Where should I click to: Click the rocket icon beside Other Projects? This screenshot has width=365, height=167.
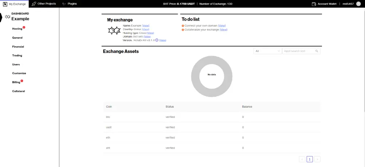[34, 4]
